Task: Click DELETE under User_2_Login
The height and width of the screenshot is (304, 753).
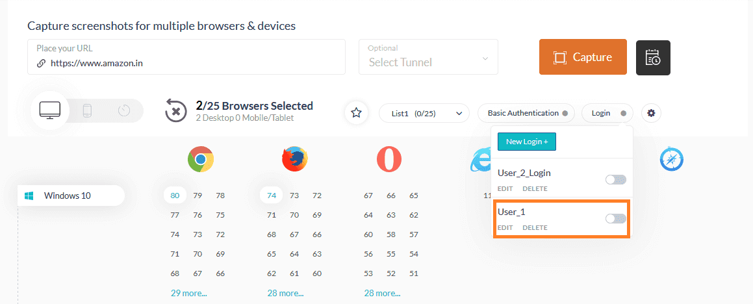Action: click(x=535, y=189)
